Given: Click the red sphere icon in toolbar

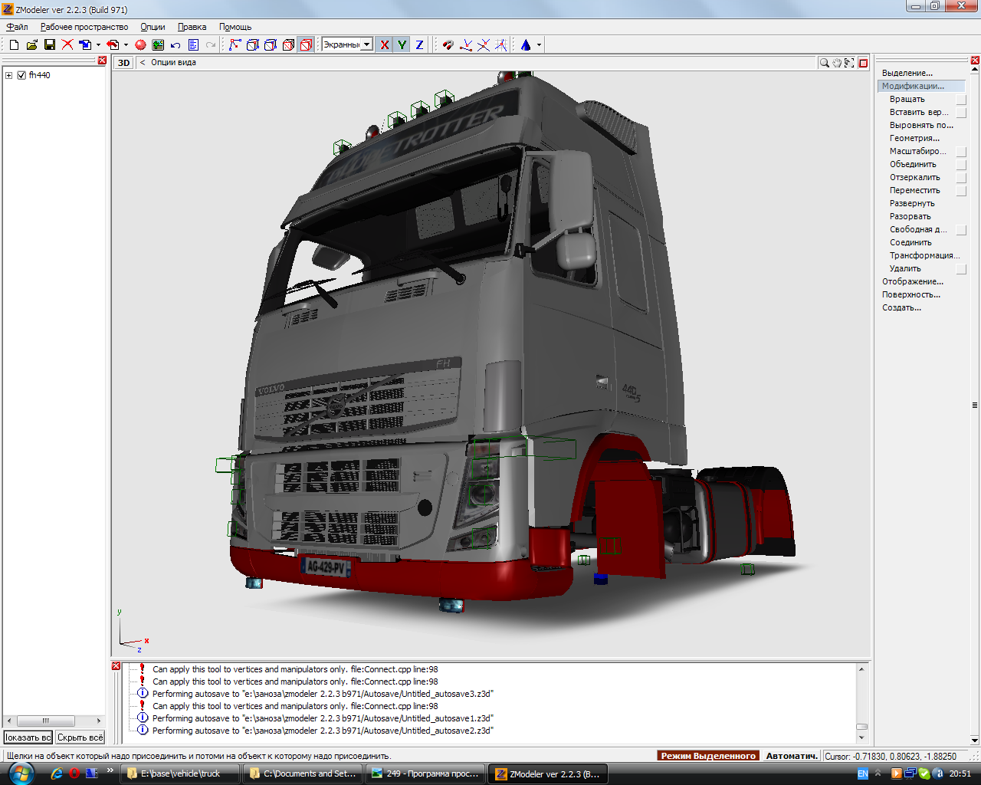Looking at the screenshot, I should (x=140, y=45).
